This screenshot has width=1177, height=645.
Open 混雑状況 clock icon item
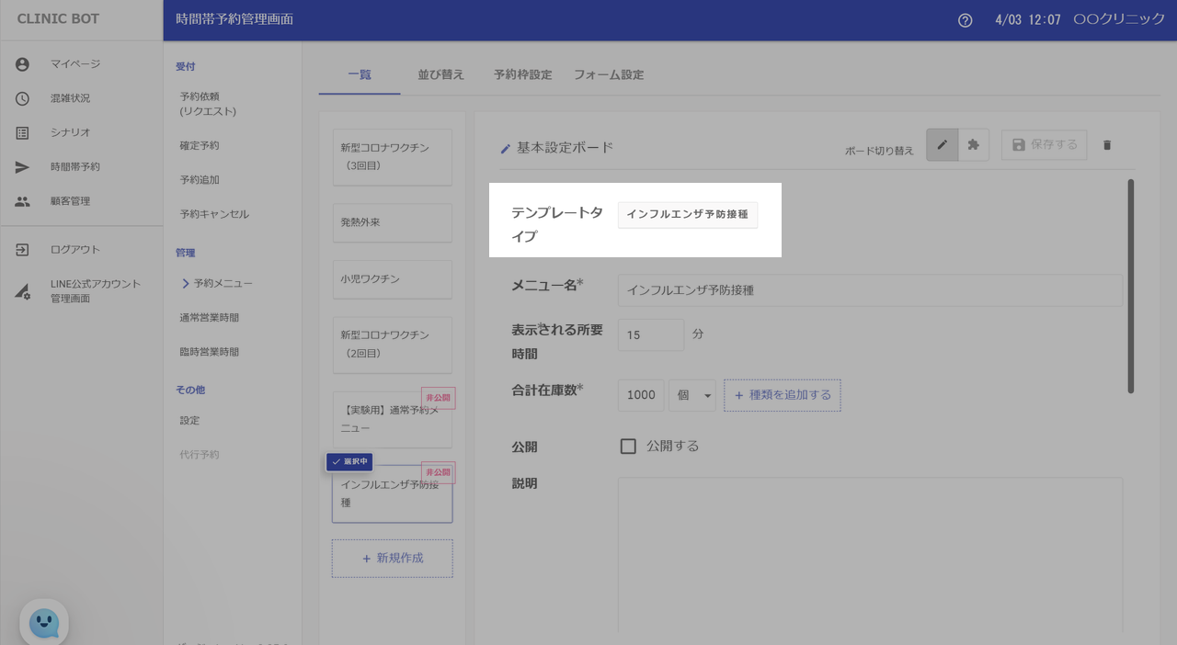23,98
